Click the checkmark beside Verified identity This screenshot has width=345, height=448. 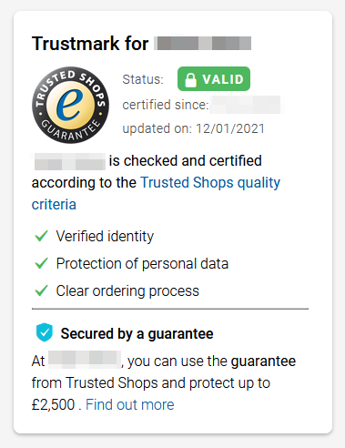pyautogui.click(x=42, y=236)
